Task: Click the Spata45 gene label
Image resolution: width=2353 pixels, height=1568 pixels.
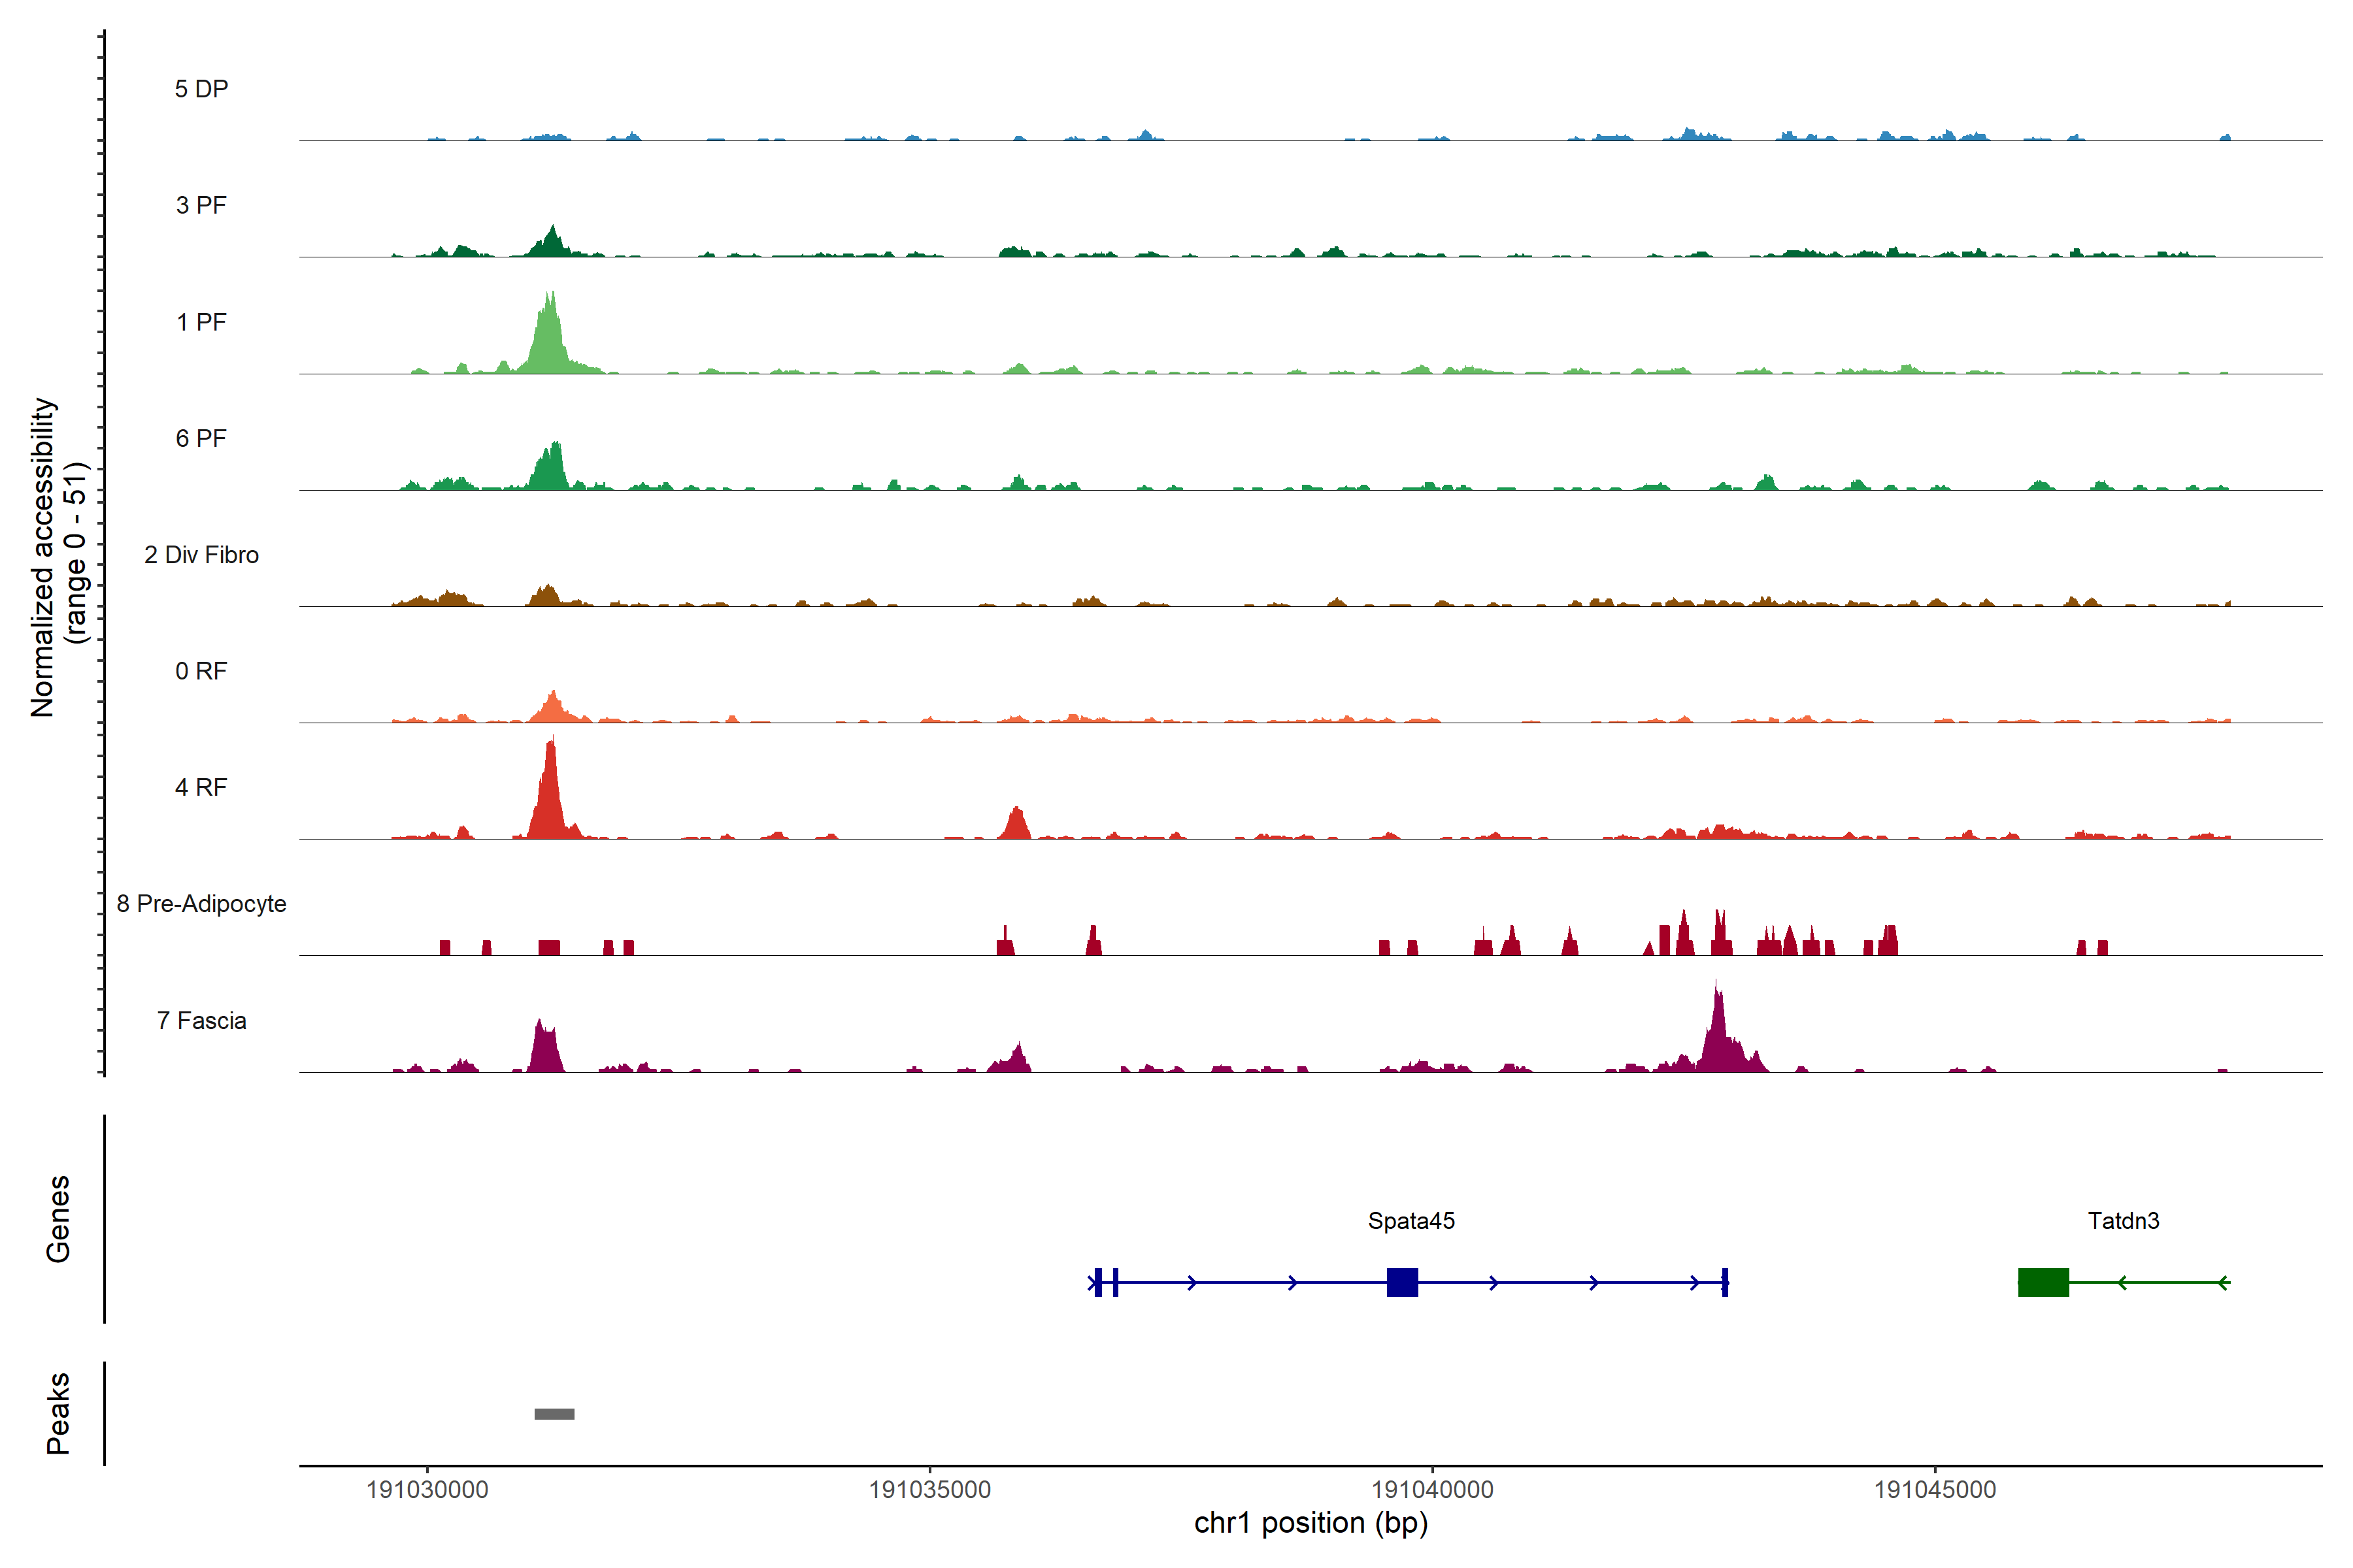Action: pyautogui.click(x=1410, y=1220)
